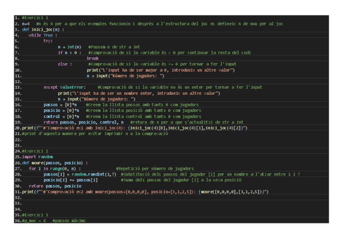This screenshot has height=242, width=343.
Task: Click the "control = [0]*n" assignment on line 18
Action: point(60,116)
